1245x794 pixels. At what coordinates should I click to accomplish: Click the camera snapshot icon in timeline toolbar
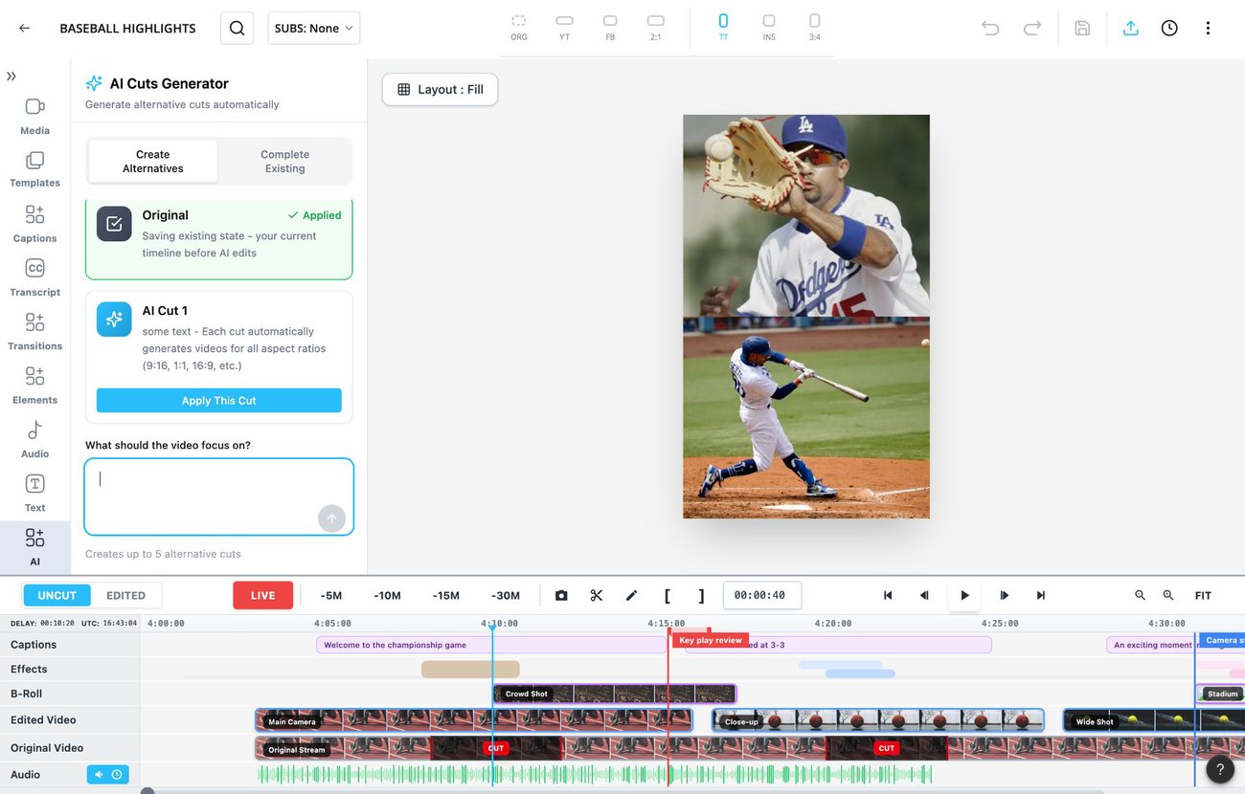pos(561,595)
